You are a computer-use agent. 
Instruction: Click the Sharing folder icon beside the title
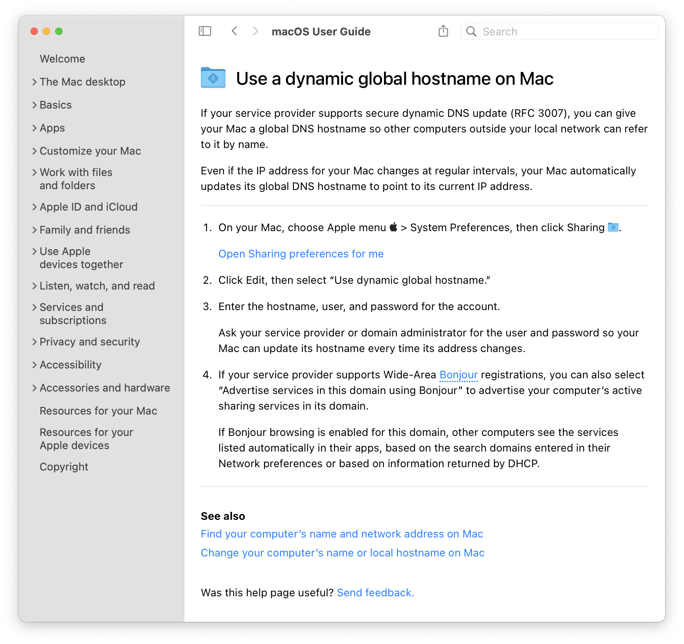tap(213, 78)
